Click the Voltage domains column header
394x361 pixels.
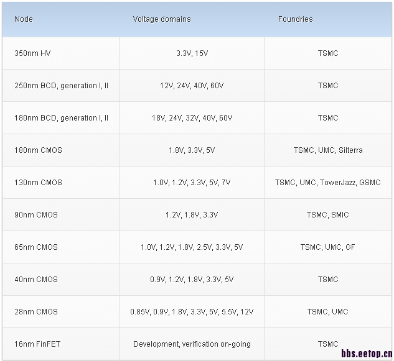pos(162,19)
